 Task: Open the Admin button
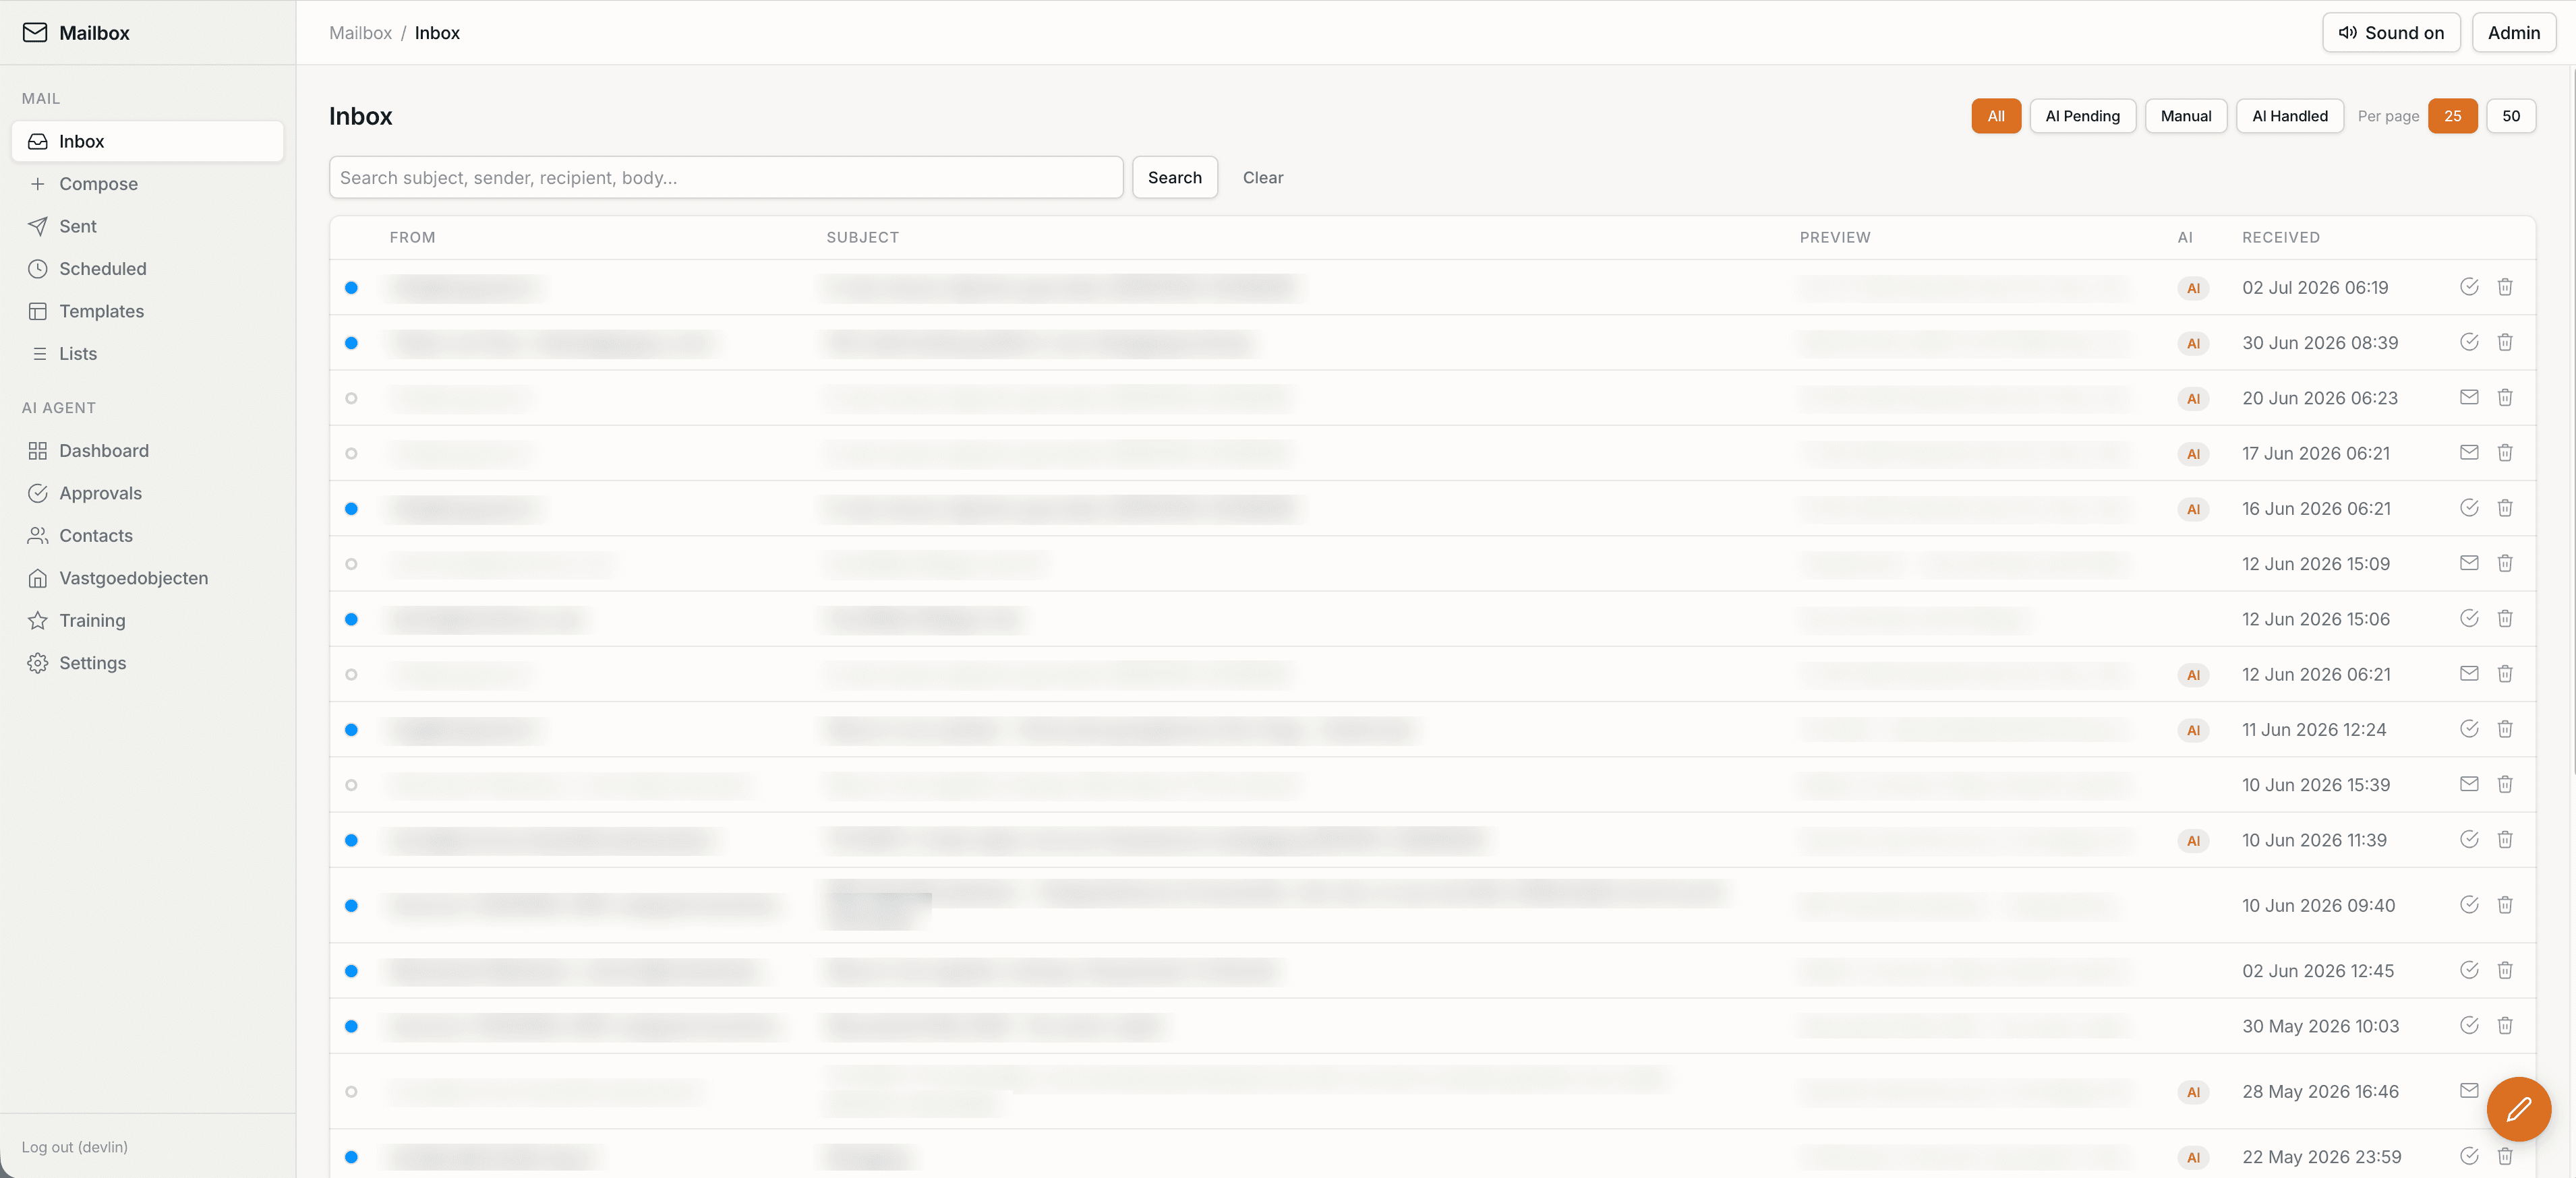[2514, 32]
